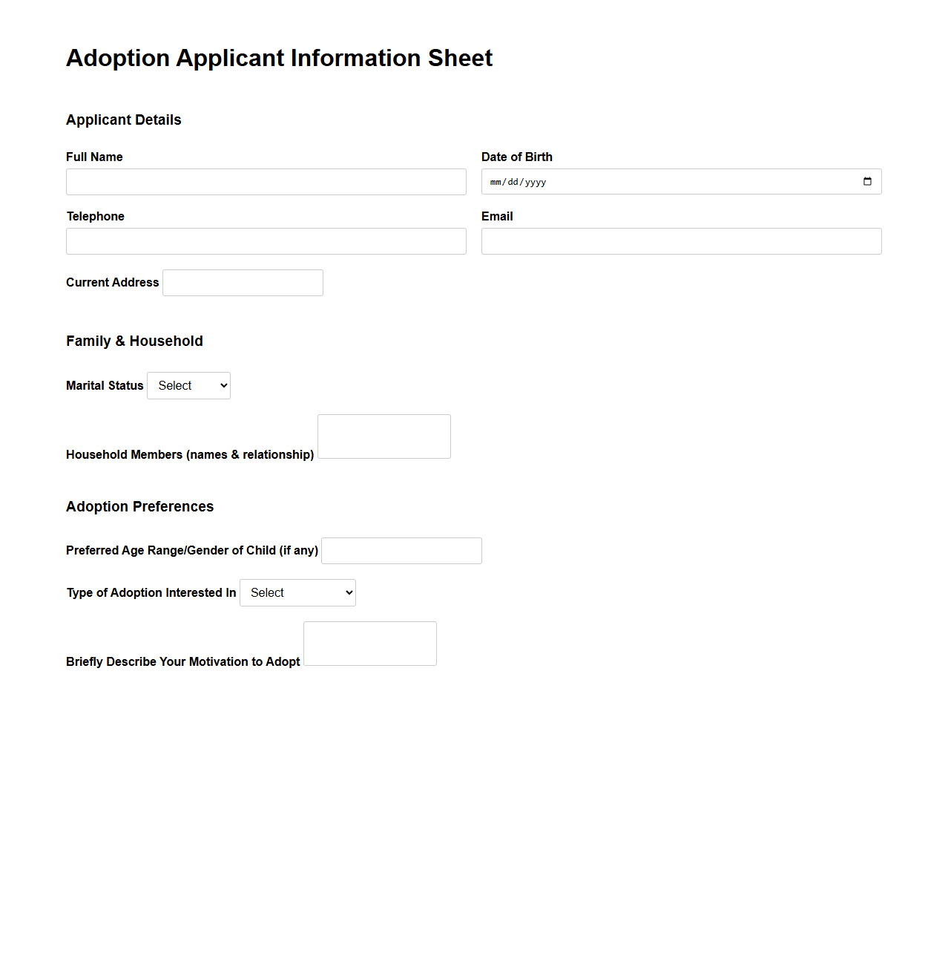Screen dimensions: 948x965
Task: Click the Marital Status label
Action: [104, 385]
